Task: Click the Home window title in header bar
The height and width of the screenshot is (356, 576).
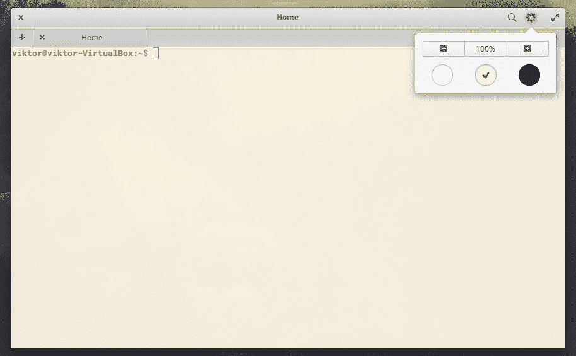Action: coord(287,17)
